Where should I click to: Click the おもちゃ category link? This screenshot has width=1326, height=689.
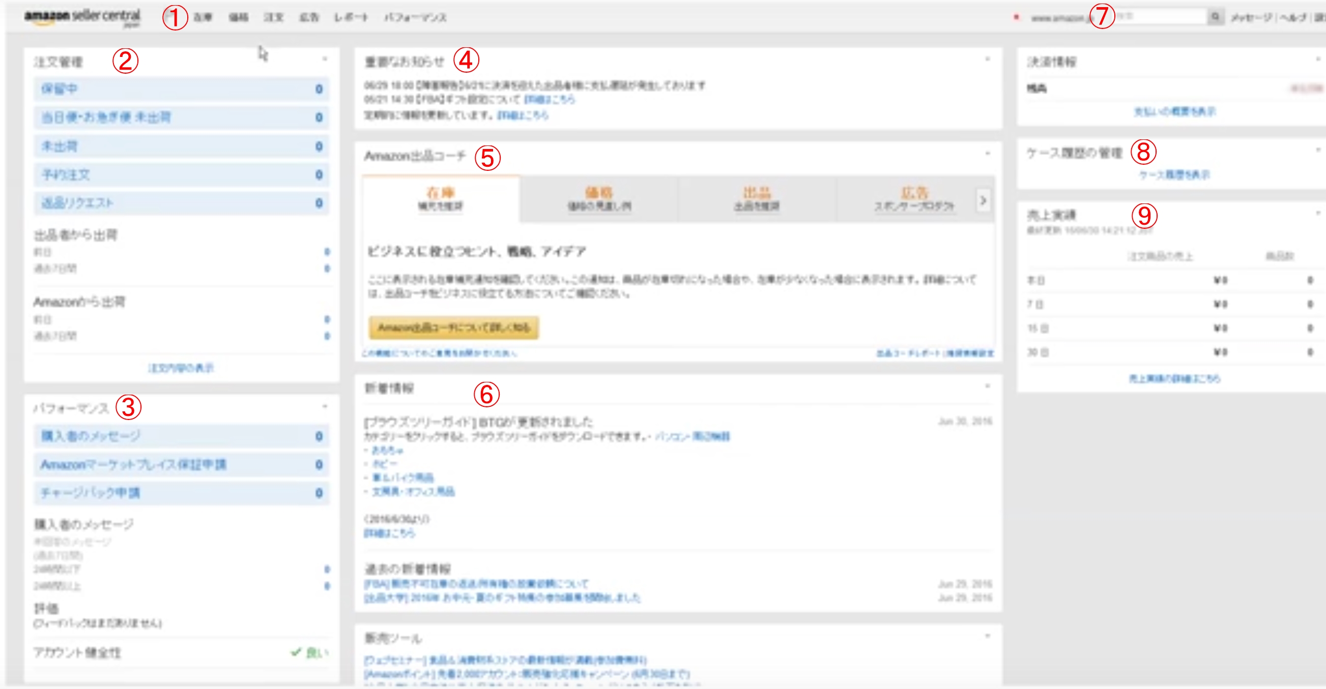(388, 450)
